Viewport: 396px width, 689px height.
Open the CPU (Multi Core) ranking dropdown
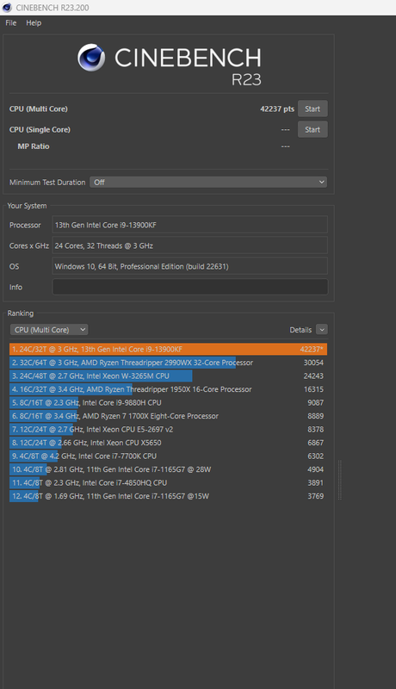pos(49,330)
